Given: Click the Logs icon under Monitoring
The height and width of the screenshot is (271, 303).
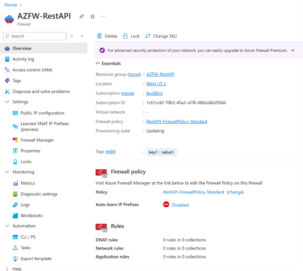Looking at the screenshot, I should pos(15,205).
